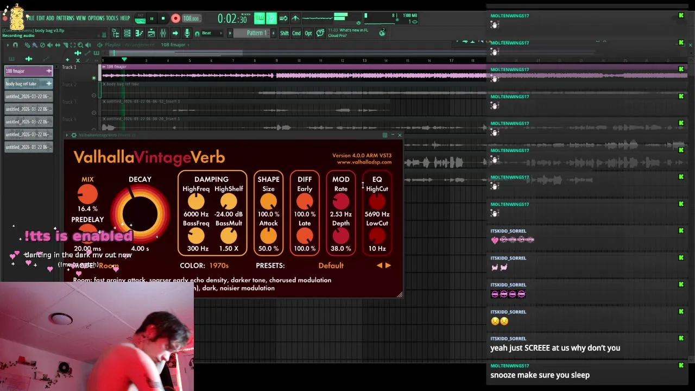Select the previous preset arrow in ValhallaVintageVerb
Screen dimensions: 695x391
point(380,266)
